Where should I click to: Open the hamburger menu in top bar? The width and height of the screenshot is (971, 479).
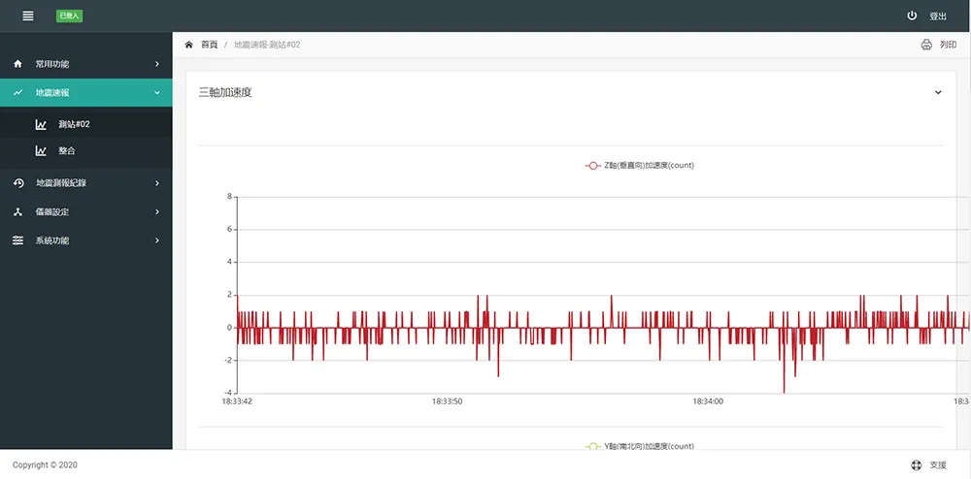pos(28,16)
